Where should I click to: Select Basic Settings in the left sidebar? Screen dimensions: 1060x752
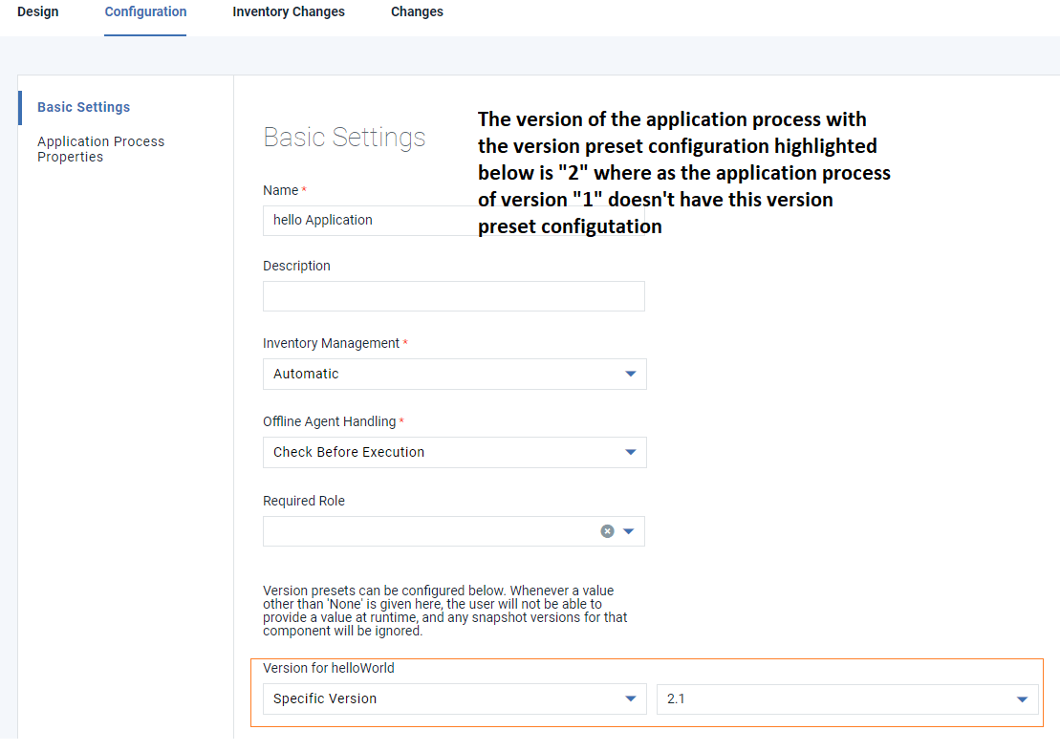[84, 107]
